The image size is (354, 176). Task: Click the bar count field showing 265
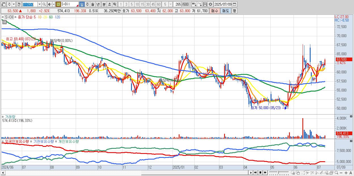click(178, 4)
